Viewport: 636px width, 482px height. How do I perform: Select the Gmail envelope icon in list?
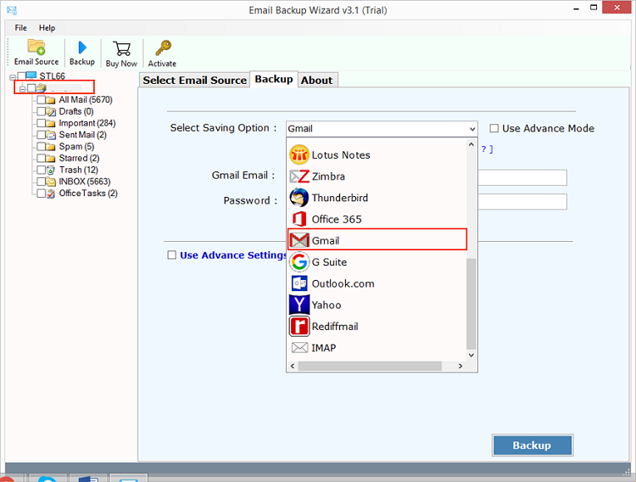pos(299,240)
